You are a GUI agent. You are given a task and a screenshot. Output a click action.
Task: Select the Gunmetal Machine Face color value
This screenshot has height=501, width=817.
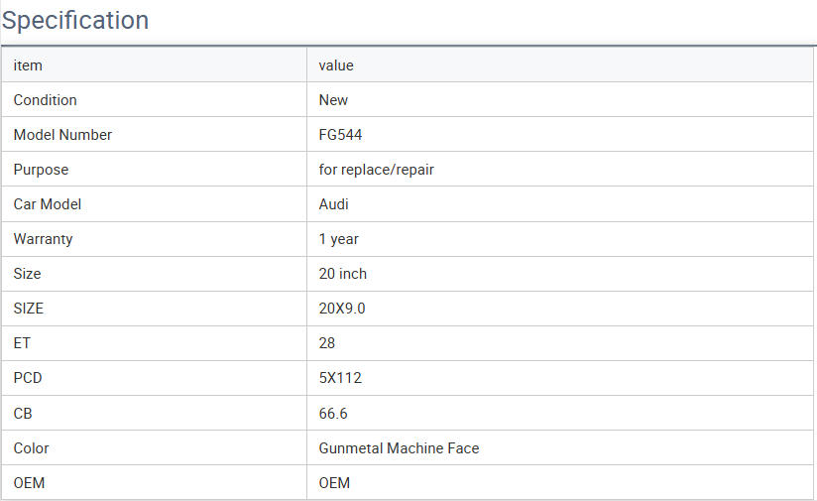(x=399, y=448)
